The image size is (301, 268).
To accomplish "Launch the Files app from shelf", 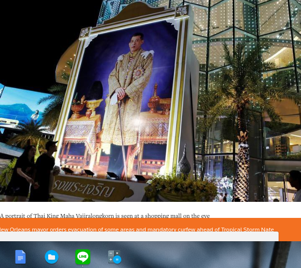I will point(52,257).
